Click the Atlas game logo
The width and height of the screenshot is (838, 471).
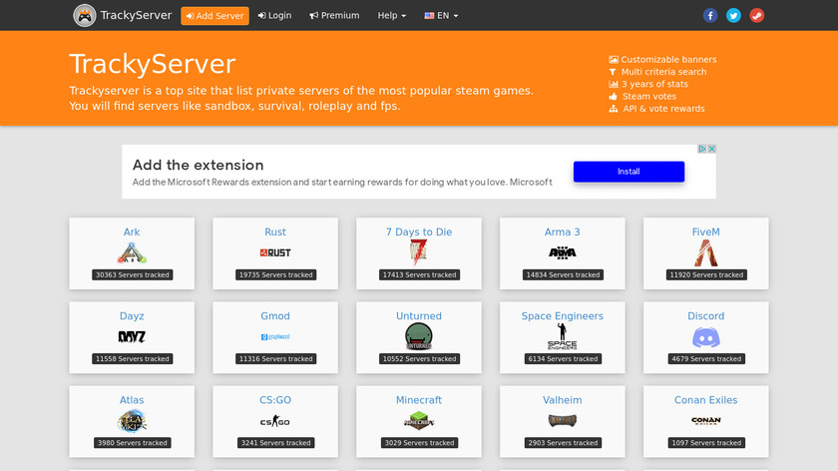pyautogui.click(x=132, y=421)
